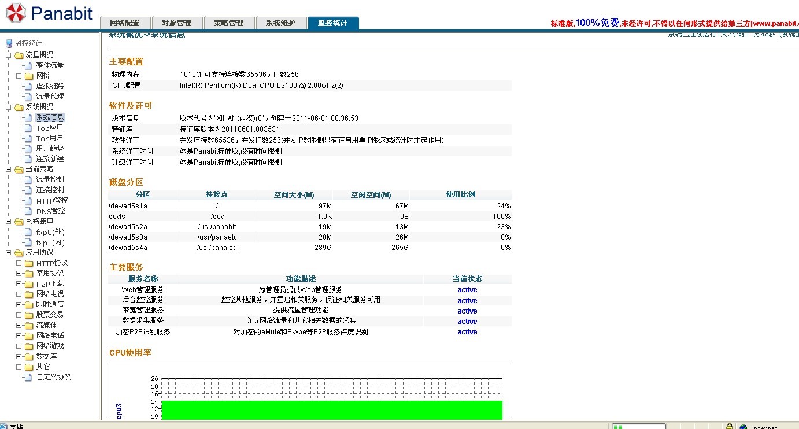The width and height of the screenshot is (799, 429).
Task: Click the 特征库版本为20110601.083531 text
Action: coord(230,129)
